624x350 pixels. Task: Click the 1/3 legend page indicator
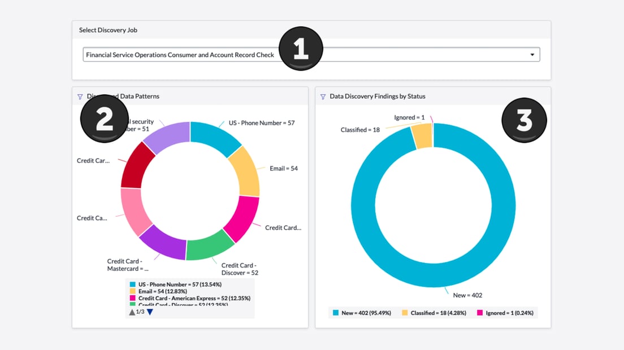(139, 311)
